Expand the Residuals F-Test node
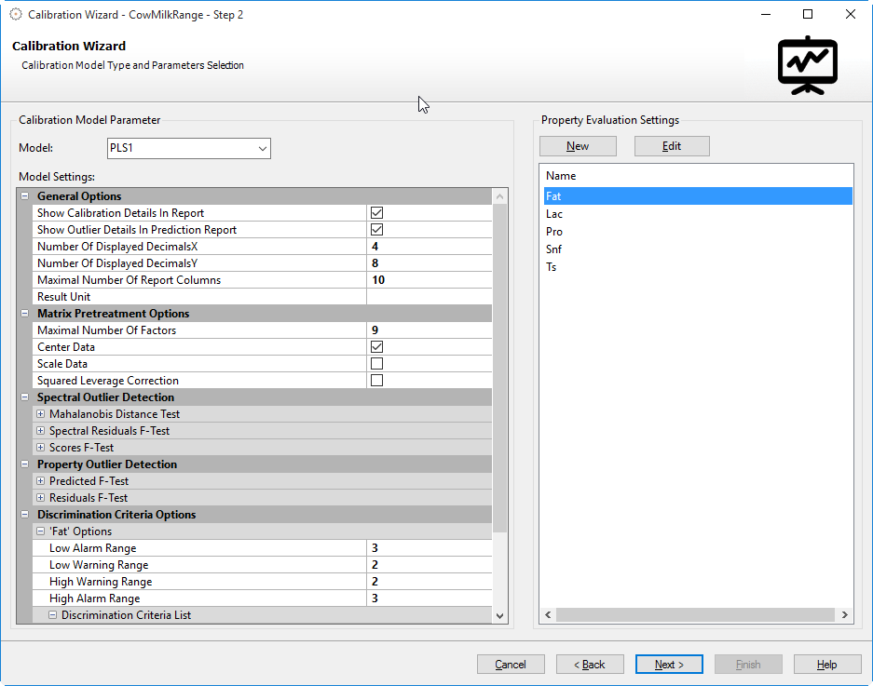 click(x=40, y=498)
